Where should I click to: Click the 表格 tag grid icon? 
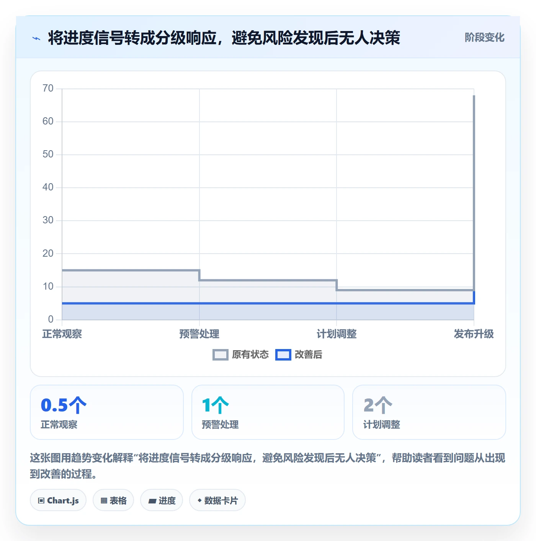(104, 500)
